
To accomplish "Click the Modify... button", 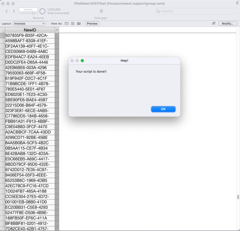I will [x=227, y=24].
